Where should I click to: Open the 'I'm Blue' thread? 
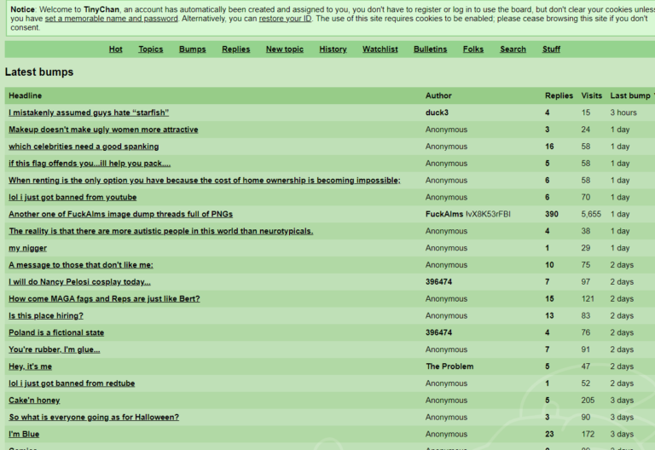tap(24, 435)
